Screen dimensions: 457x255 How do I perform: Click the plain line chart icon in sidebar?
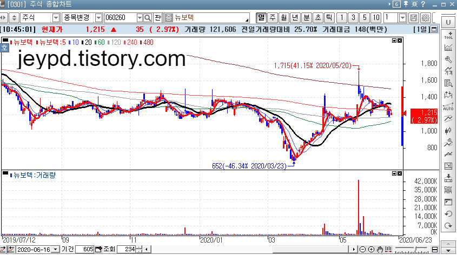448,155
